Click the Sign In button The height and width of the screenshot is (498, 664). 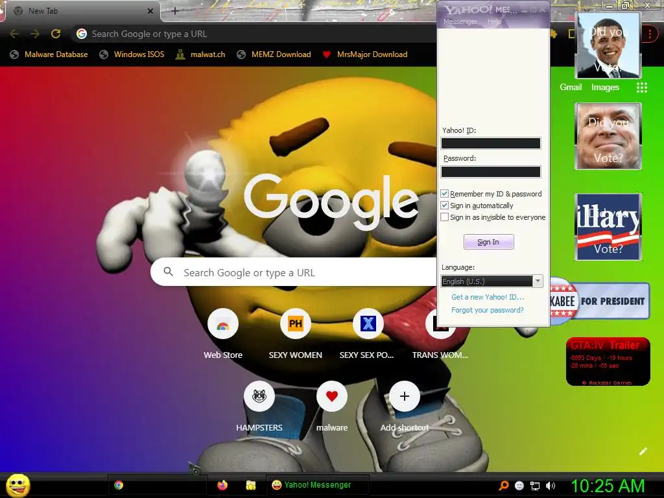click(488, 242)
